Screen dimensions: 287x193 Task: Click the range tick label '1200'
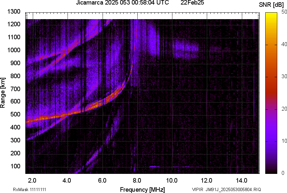pyautogui.click(x=14, y=24)
